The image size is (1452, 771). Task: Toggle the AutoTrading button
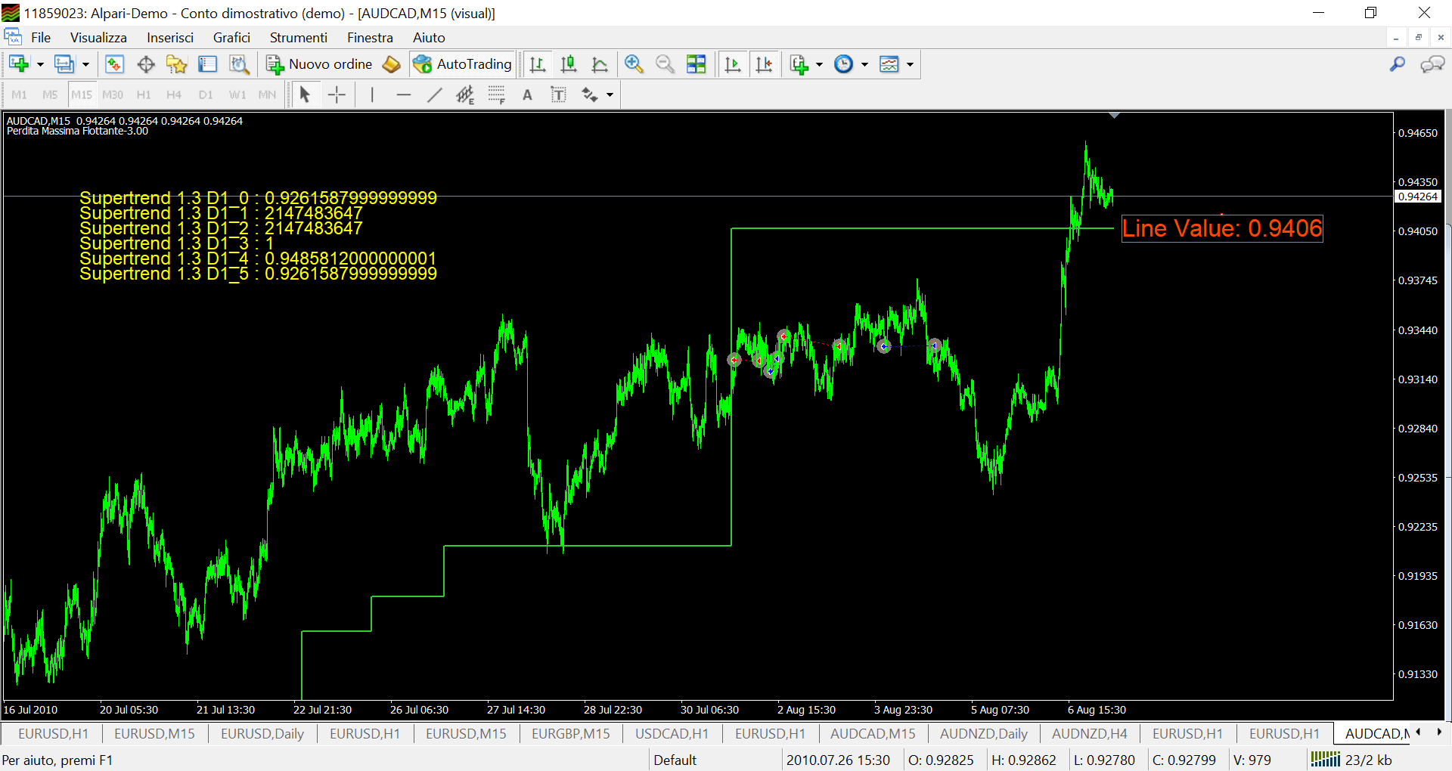pos(463,64)
